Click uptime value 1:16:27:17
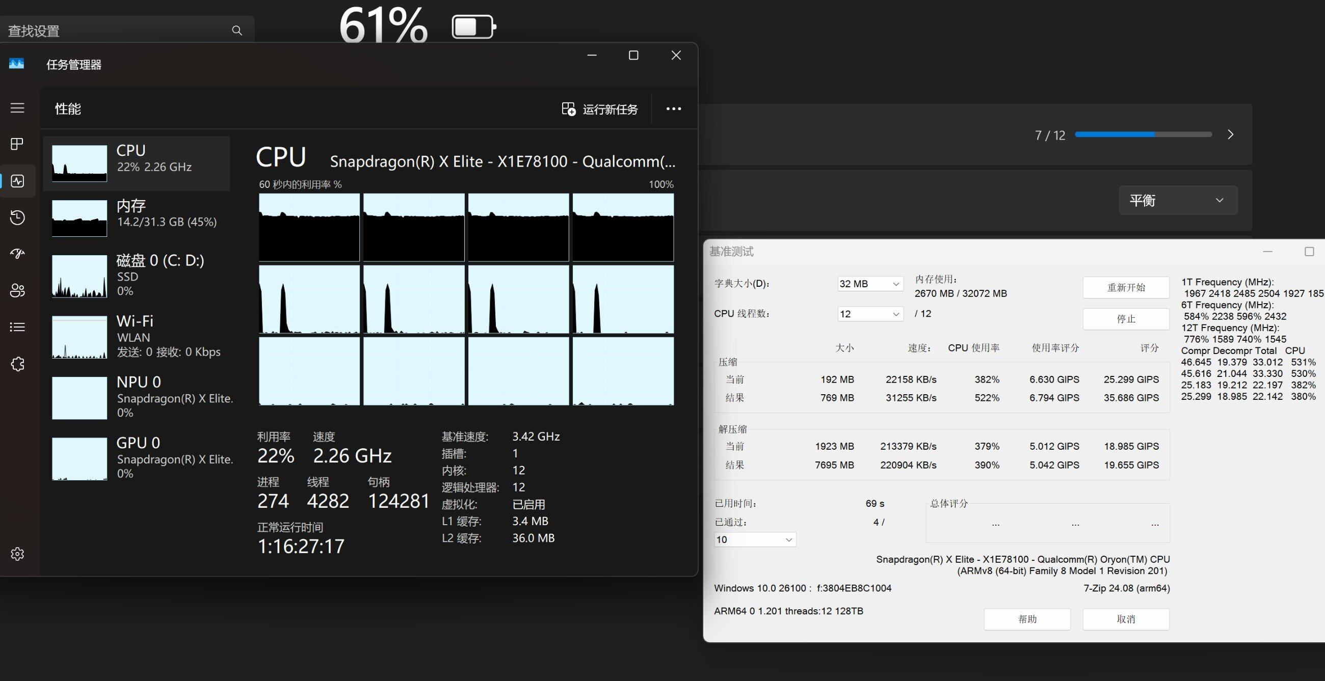Image resolution: width=1325 pixels, height=681 pixels. [x=301, y=546]
